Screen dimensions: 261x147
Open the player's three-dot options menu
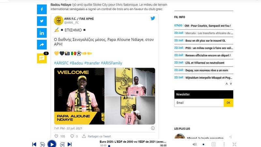point(224,144)
